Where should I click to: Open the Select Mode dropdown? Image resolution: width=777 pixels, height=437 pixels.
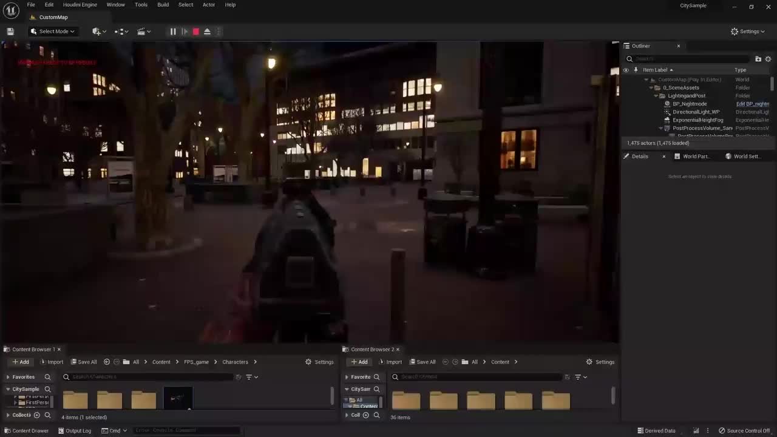[53, 32]
